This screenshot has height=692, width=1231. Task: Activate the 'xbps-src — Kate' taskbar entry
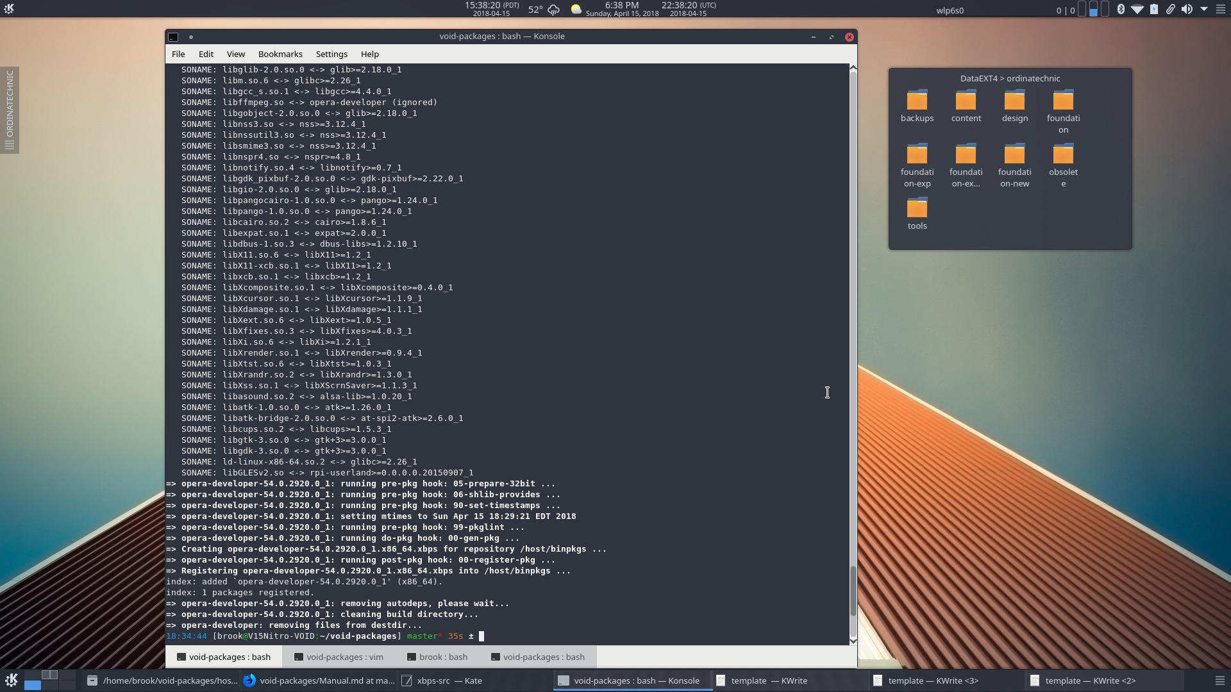[x=475, y=680]
